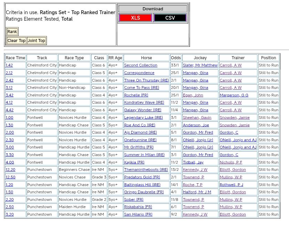
Task: Select jockey Halford, Mr J M
Action: (197, 192)
